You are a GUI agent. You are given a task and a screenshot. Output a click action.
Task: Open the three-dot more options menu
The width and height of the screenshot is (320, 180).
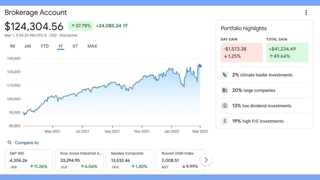[x=306, y=12]
